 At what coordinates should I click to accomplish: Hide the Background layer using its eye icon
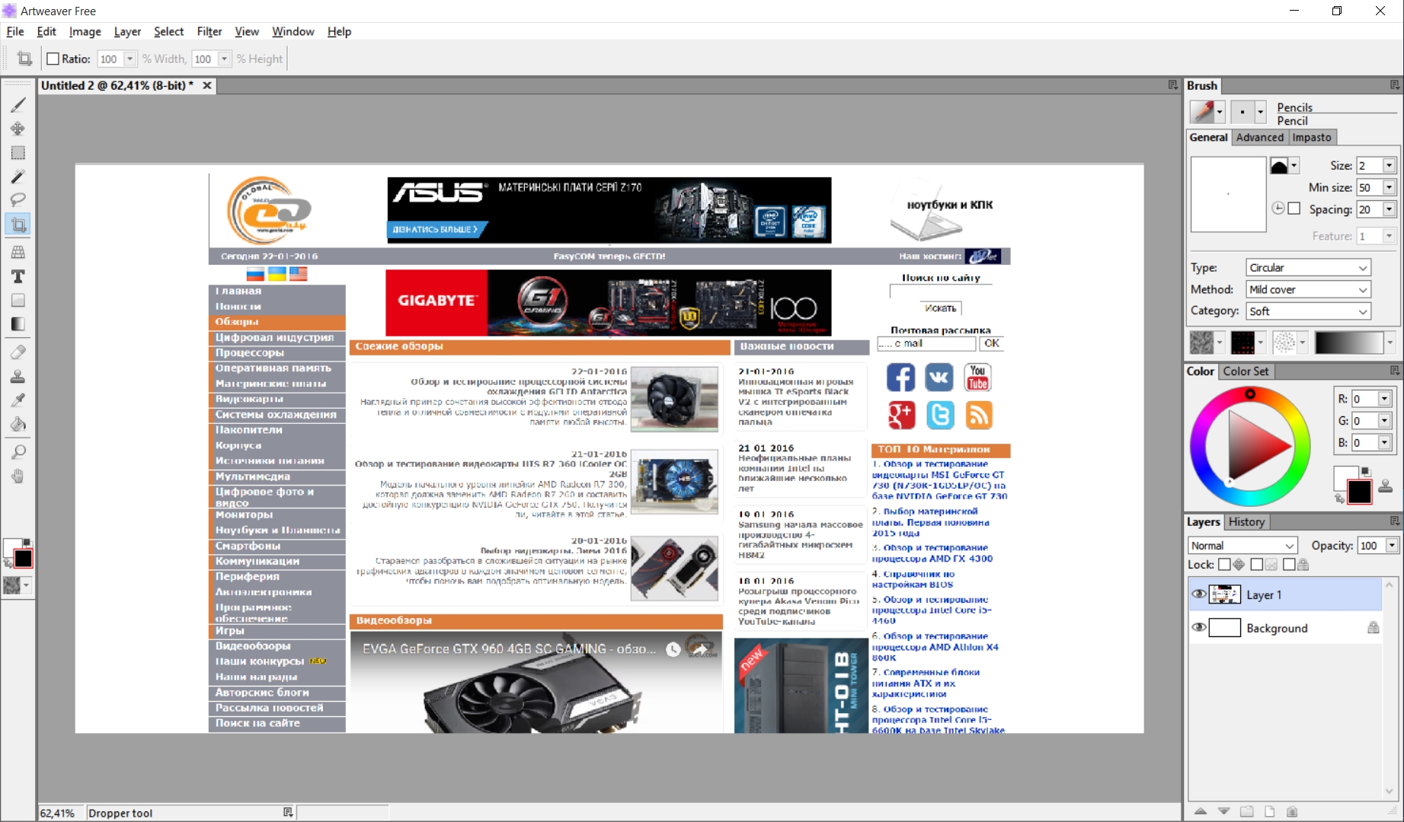(1199, 627)
